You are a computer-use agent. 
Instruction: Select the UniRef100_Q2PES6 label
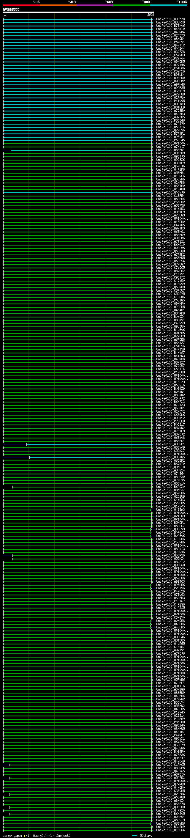(170, 131)
